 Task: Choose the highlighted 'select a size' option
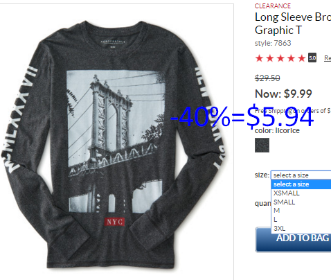tap(301, 184)
